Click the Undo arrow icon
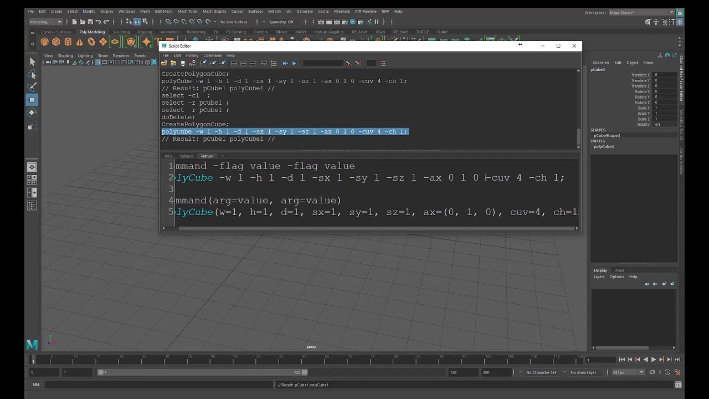This screenshot has height=399, width=709. tap(98, 22)
